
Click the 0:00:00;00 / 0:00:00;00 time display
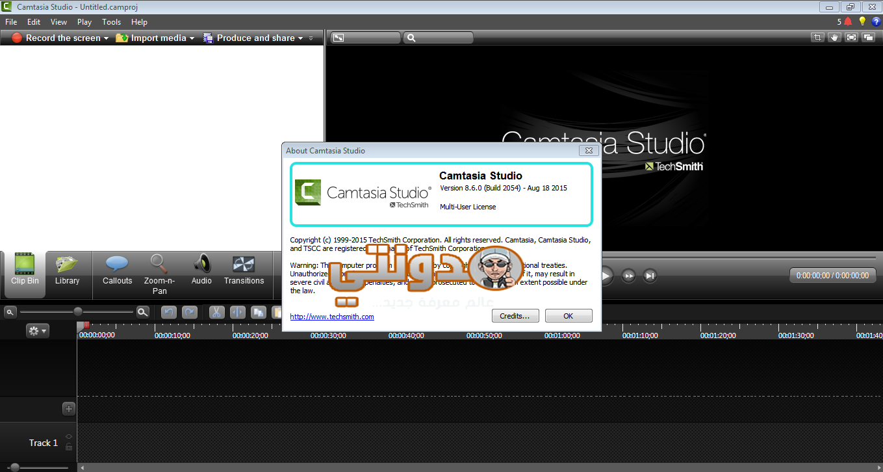point(832,276)
